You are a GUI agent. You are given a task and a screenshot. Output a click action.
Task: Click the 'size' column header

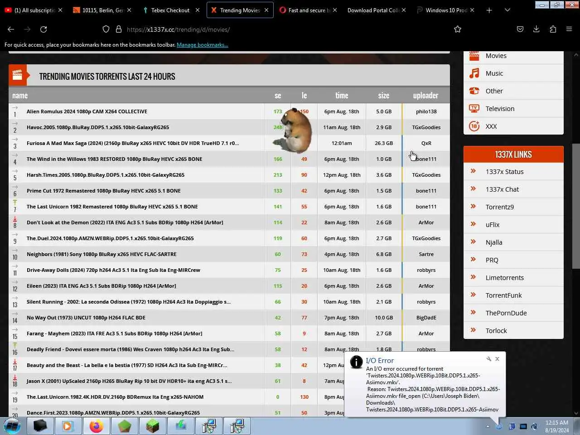384,96
